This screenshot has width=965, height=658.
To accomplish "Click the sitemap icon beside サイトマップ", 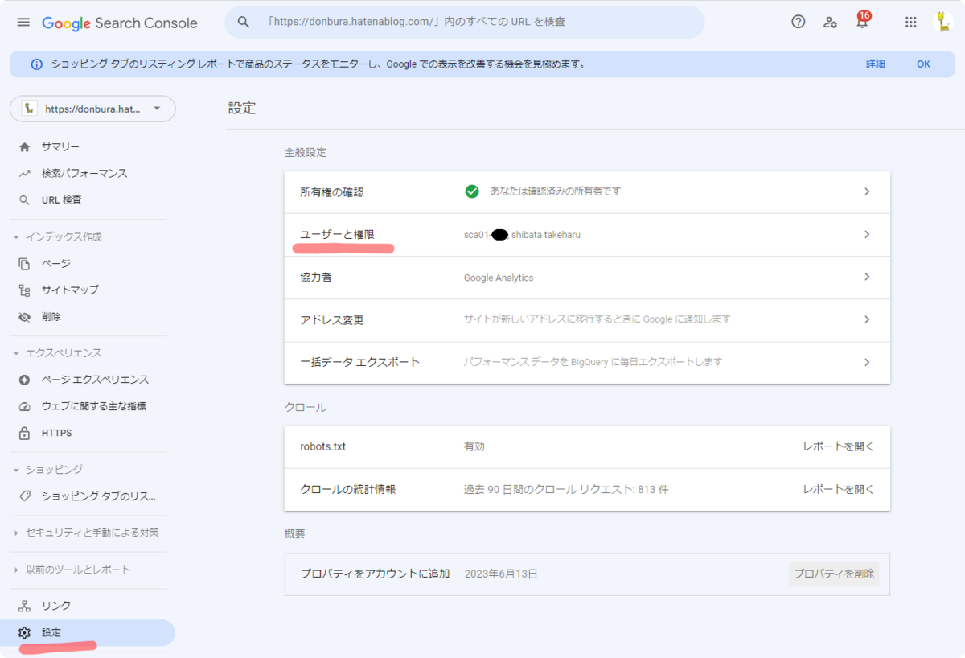I will (25, 290).
